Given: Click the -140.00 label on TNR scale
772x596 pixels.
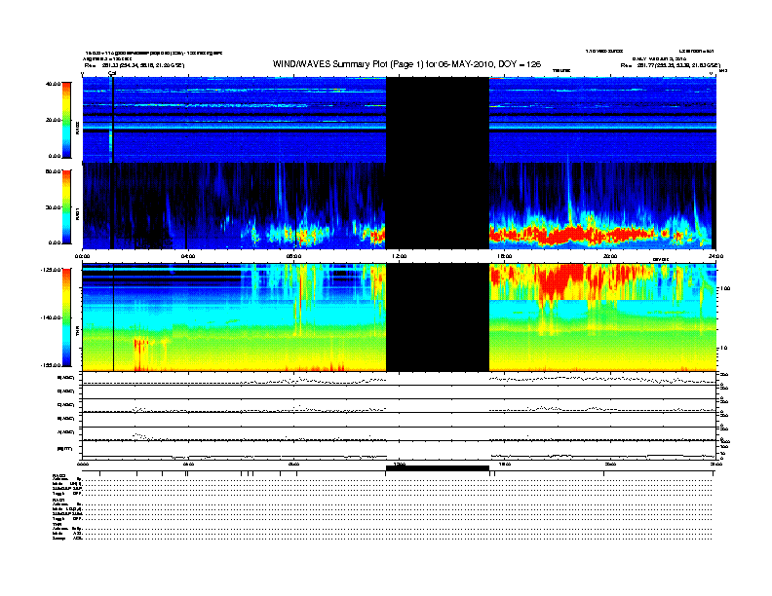Looking at the screenshot, I should pyautogui.click(x=51, y=317).
